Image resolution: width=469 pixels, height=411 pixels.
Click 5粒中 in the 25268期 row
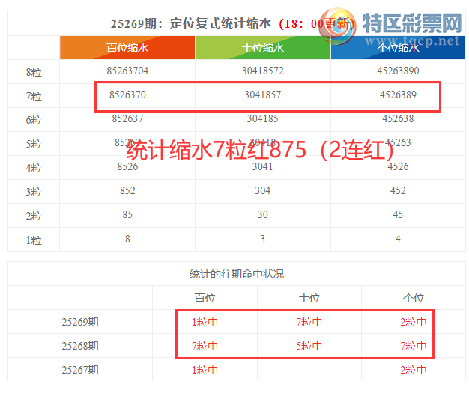pyautogui.click(x=309, y=346)
